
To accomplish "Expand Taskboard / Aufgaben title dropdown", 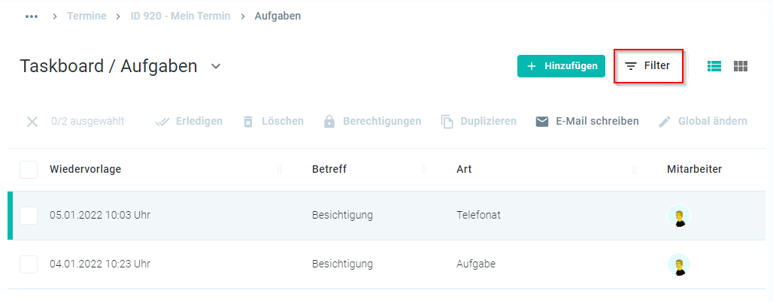I will click(x=216, y=67).
